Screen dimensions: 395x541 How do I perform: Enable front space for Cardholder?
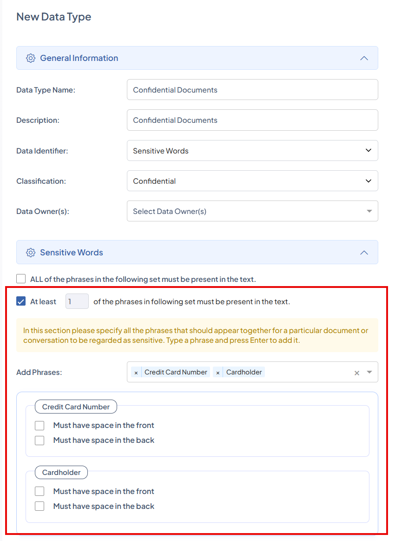39,491
